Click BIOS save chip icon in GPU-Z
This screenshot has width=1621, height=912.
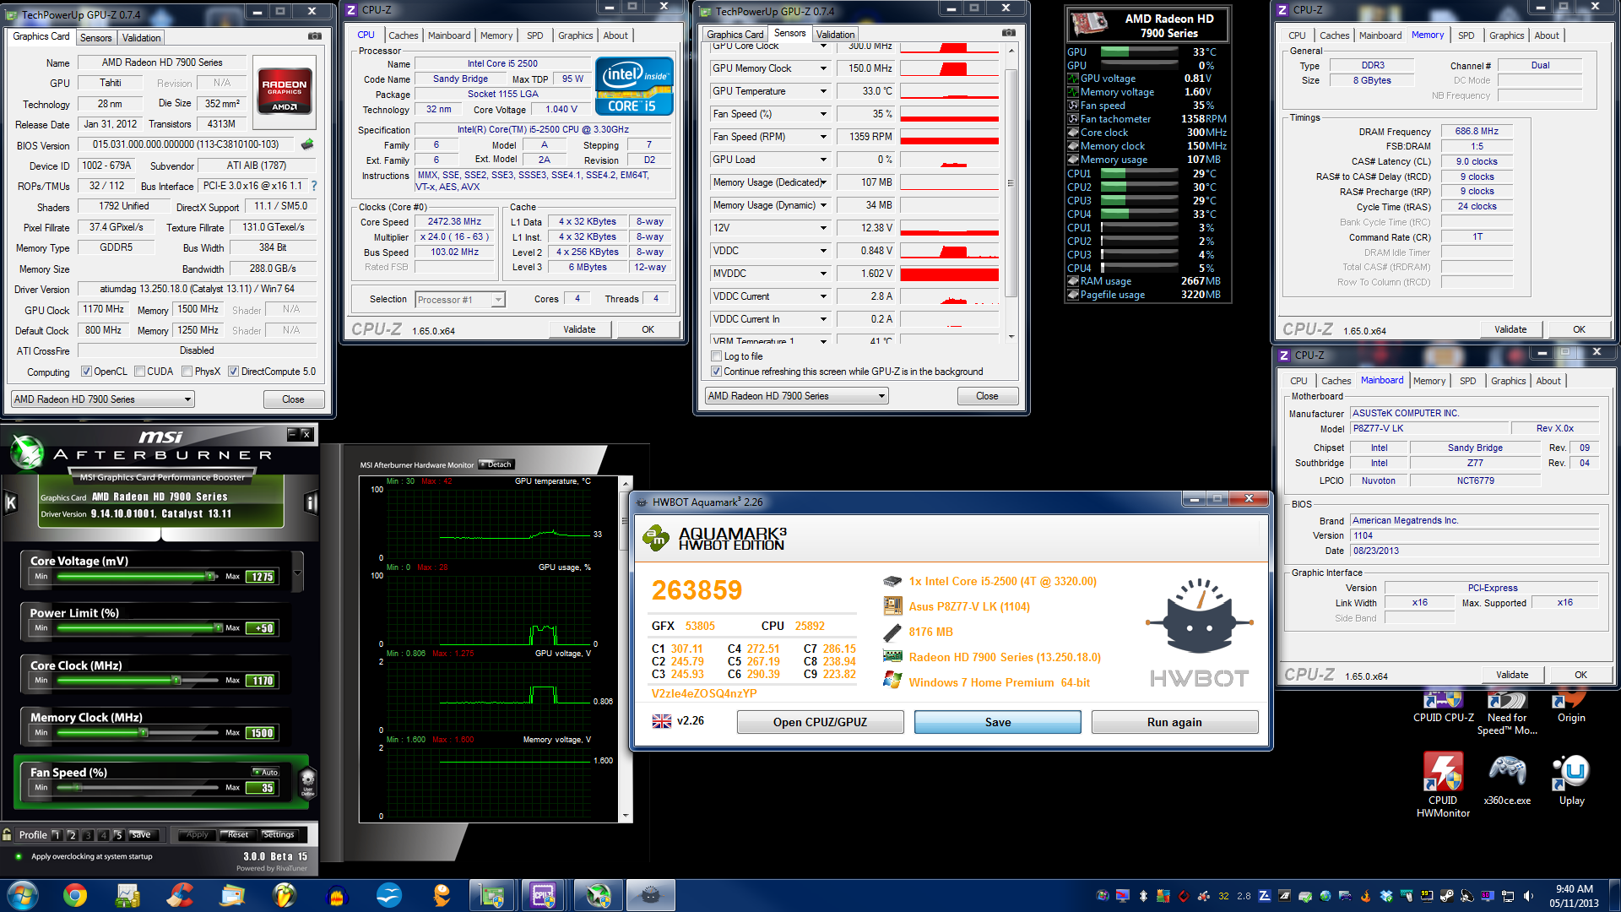point(307,144)
